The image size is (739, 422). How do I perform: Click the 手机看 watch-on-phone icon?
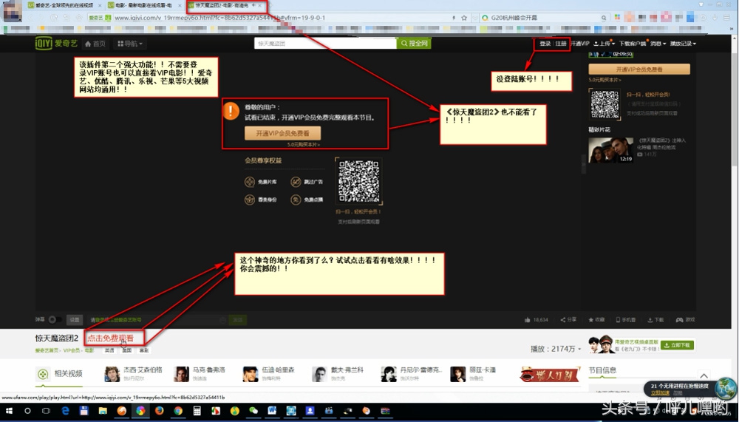click(618, 320)
